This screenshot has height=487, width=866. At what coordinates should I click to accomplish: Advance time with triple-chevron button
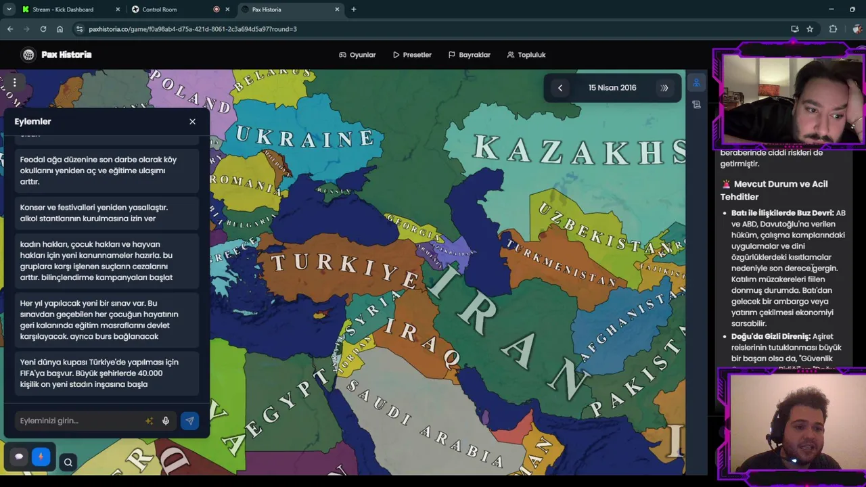coord(664,88)
